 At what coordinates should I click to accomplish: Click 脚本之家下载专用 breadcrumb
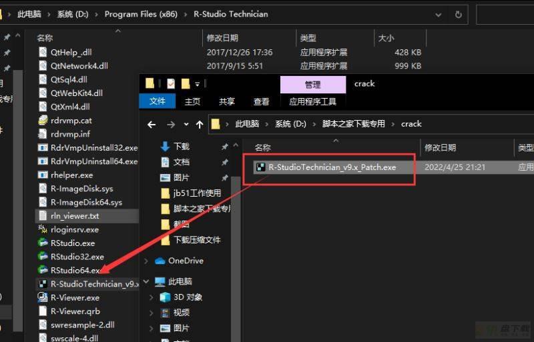354,124
